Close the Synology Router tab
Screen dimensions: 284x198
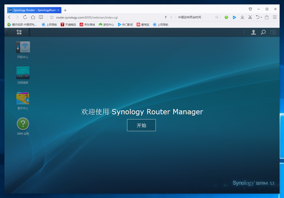[x=58, y=10]
